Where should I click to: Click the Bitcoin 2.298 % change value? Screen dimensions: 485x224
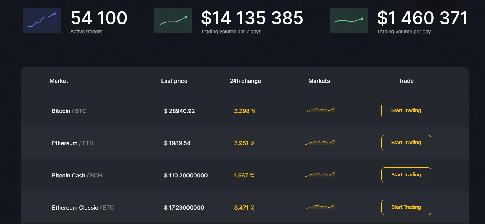[245, 111]
